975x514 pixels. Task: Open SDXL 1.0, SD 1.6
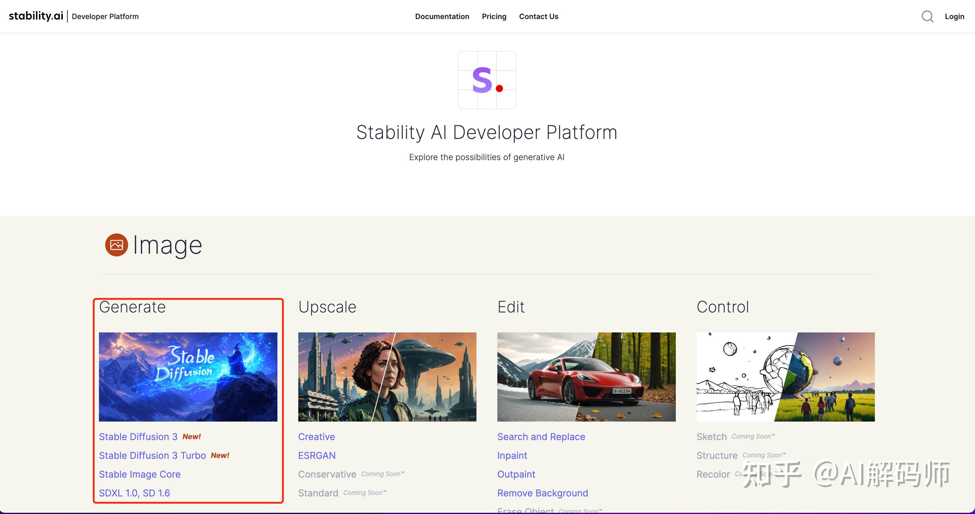click(134, 493)
